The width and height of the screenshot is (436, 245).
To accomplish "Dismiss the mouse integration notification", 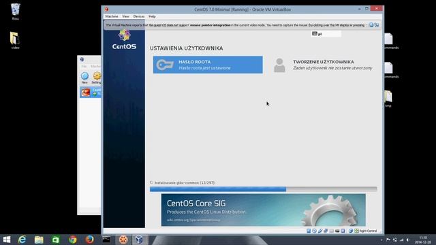I will (x=371, y=25).
